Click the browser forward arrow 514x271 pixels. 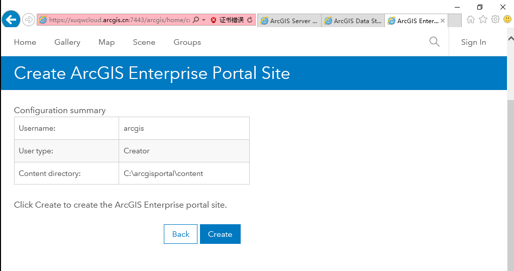tap(29, 20)
